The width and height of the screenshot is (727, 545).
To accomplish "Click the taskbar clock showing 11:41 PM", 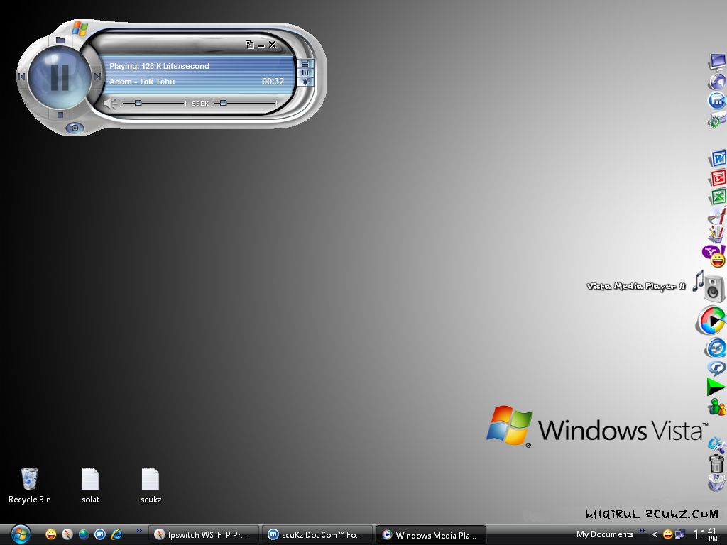I will click(x=705, y=534).
